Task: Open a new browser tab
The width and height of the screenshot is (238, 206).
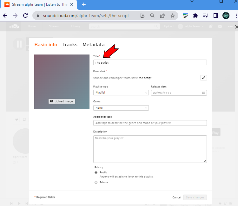Action: [84, 4]
